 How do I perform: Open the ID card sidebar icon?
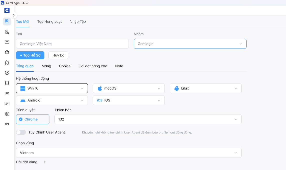tap(7, 103)
